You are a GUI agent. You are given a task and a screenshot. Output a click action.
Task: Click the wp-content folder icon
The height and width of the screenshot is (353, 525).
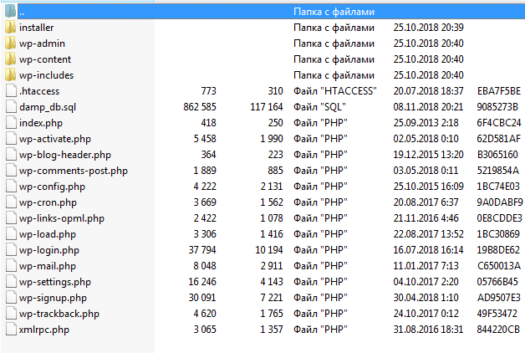tap(10, 59)
